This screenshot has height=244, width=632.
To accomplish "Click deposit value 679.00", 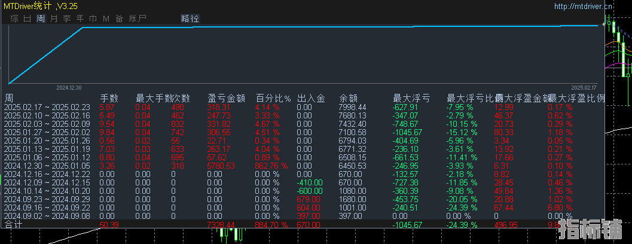I will (309, 199).
